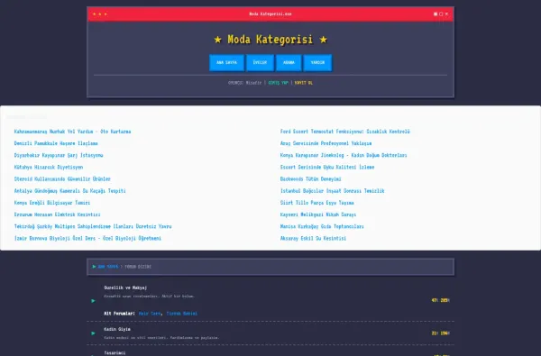Image resolution: width=541 pixels, height=356 pixels.
Task: Open Erzurum Horasan Elektrik Kesintisi link
Action: [x=58, y=215]
